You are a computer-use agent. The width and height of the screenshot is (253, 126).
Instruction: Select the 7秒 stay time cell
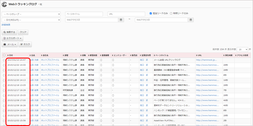(x=225, y=90)
